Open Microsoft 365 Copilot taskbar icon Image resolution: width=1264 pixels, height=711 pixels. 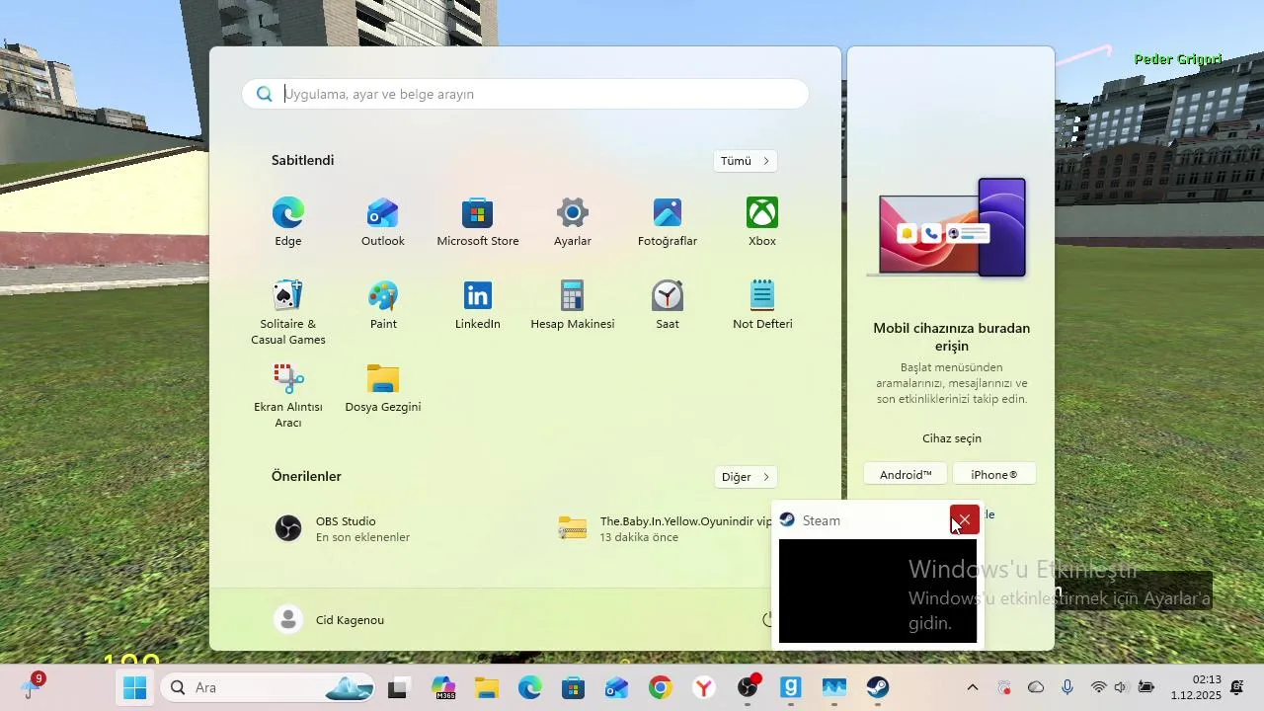[443, 688]
